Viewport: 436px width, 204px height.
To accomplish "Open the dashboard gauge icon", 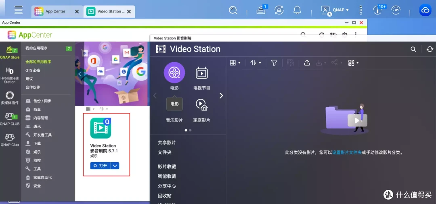I will pos(396,10).
